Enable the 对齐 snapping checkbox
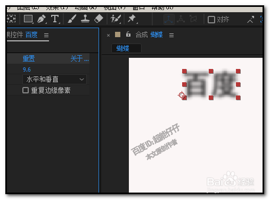This screenshot has height=200, width=270. (x=211, y=20)
